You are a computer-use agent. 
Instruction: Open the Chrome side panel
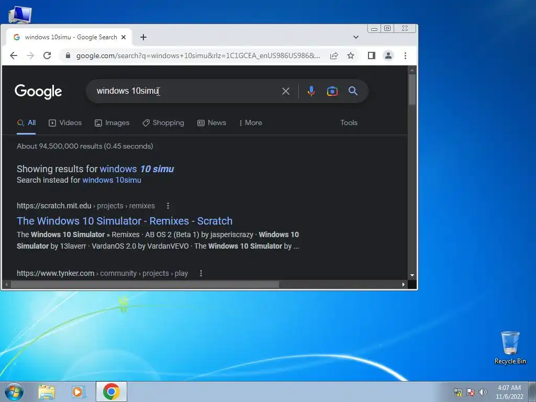click(372, 55)
